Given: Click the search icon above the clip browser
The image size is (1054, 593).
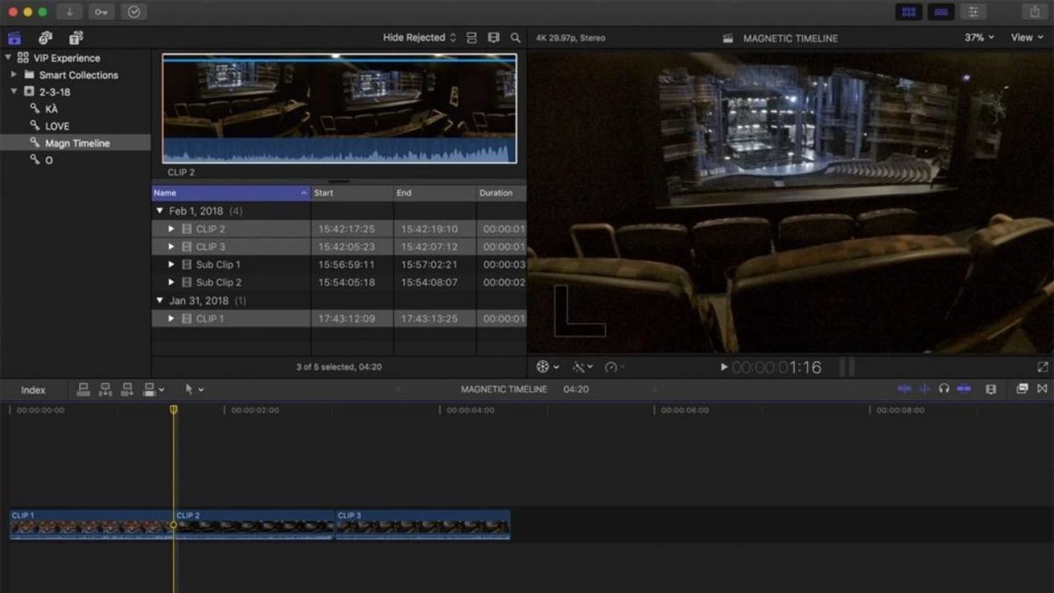Looking at the screenshot, I should (x=515, y=38).
